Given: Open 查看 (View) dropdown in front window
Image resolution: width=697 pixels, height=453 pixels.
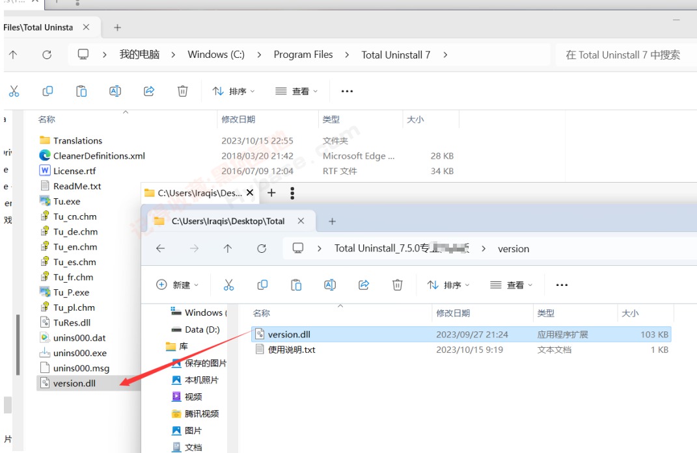Looking at the screenshot, I should pos(511,285).
